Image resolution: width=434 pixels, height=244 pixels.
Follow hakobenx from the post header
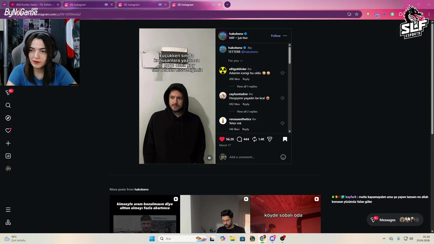pyautogui.click(x=276, y=36)
